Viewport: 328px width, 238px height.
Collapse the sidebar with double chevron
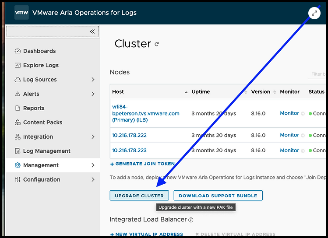[x=92, y=31]
